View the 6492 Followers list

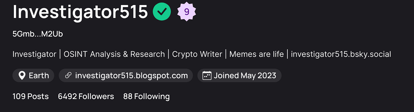(86, 96)
